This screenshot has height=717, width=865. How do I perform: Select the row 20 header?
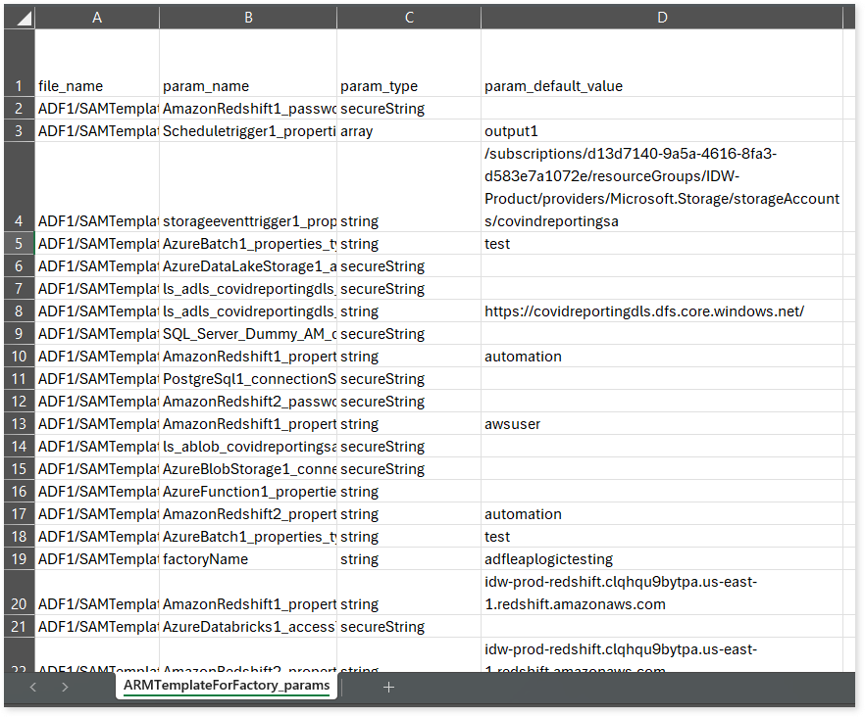point(19,603)
